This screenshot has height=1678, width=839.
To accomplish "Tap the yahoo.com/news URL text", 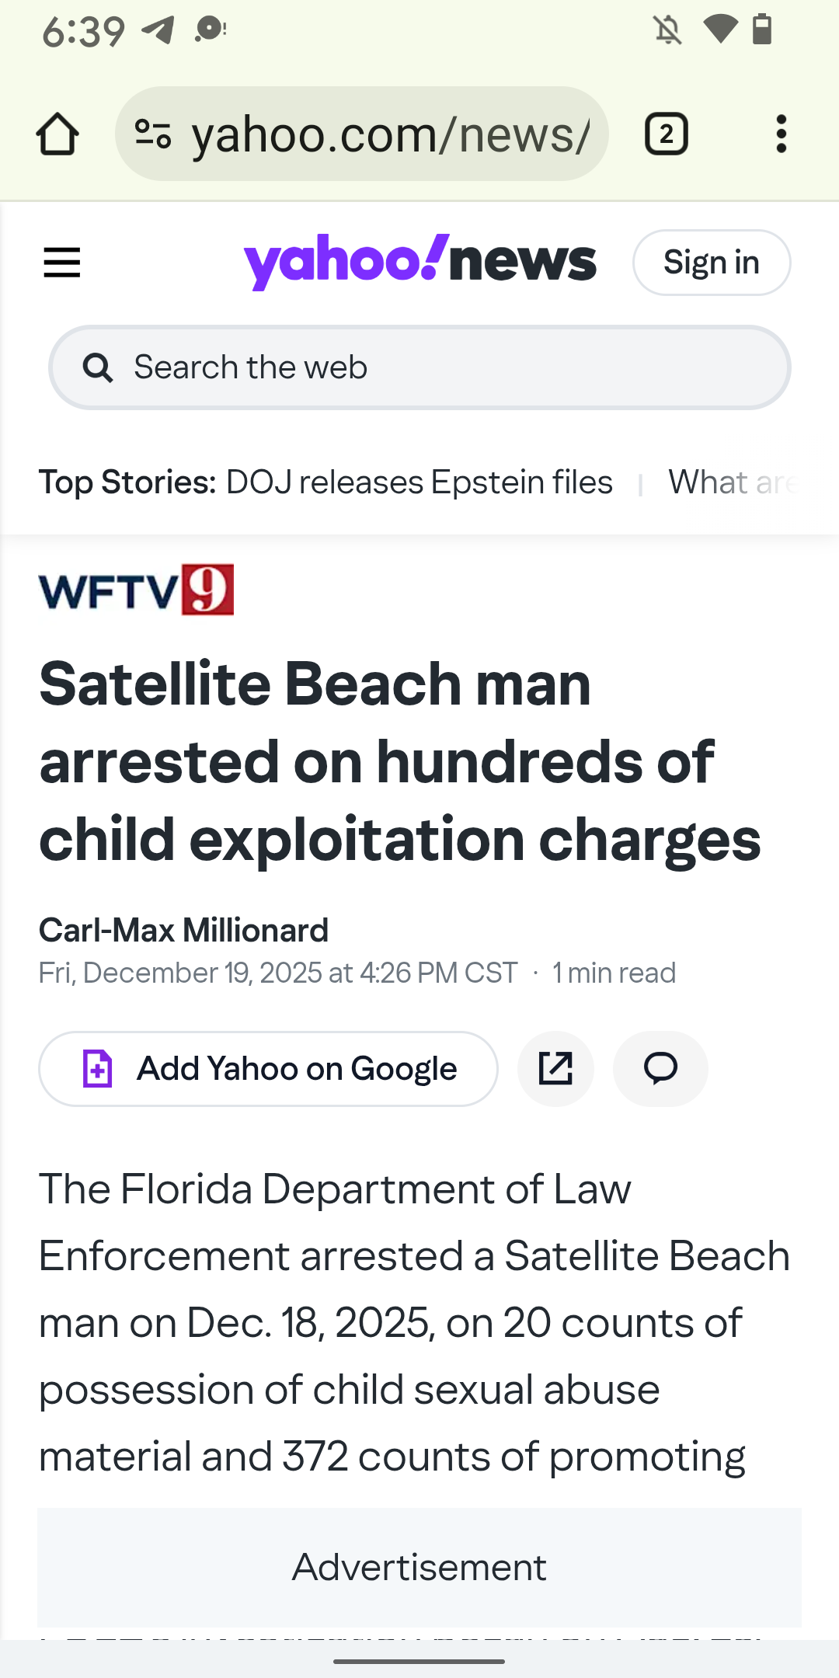I will [390, 134].
